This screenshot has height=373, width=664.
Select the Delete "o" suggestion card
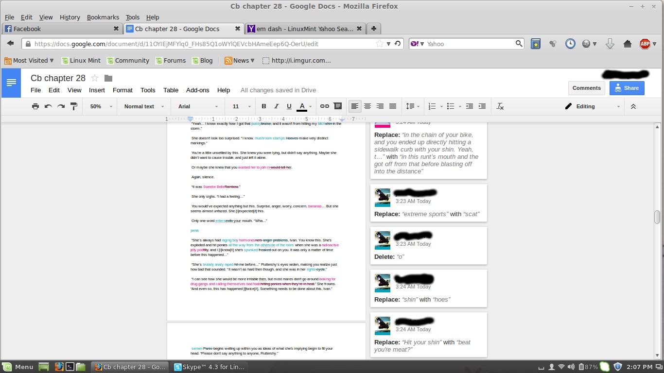(x=428, y=246)
